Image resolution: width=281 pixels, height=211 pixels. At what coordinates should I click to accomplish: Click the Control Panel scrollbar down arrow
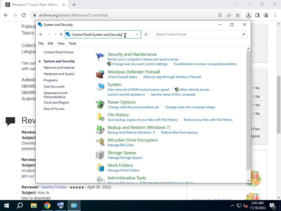point(248,181)
